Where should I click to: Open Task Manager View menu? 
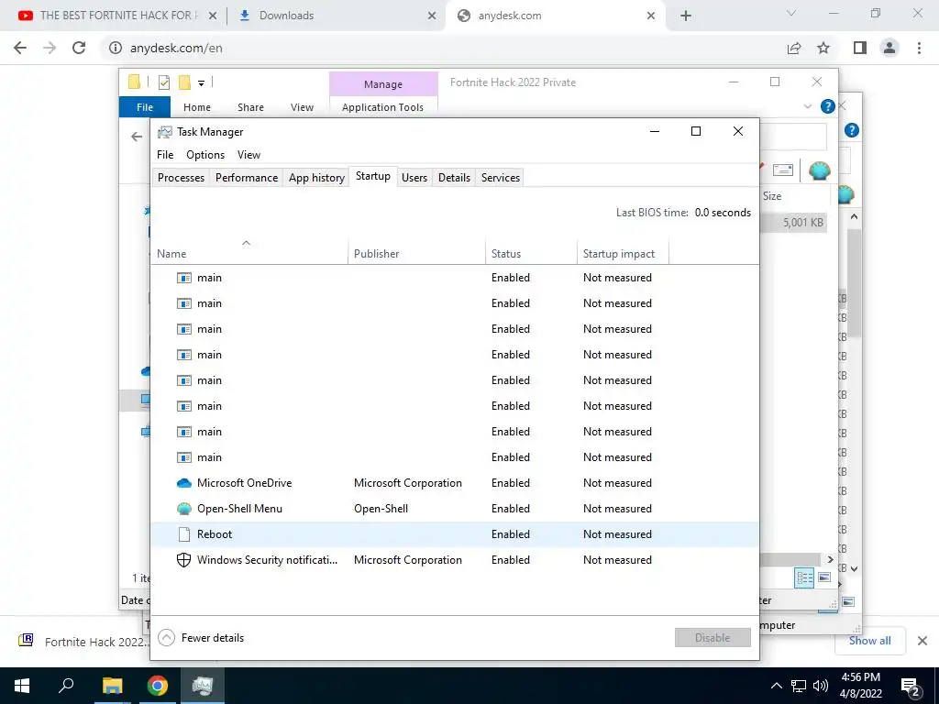coord(249,155)
